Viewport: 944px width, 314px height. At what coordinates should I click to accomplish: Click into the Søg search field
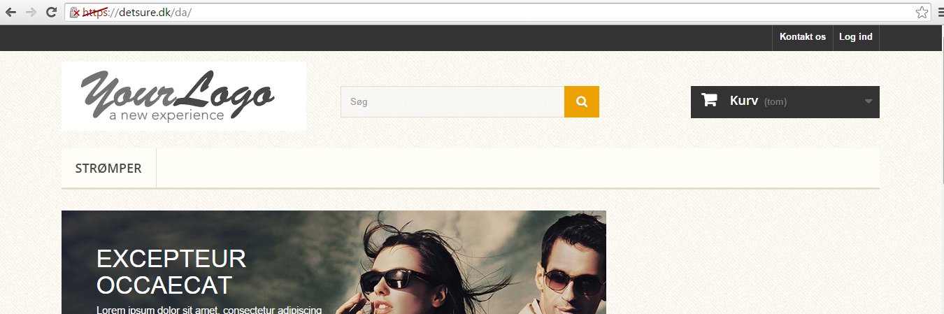pyautogui.click(x=452, y=102)
